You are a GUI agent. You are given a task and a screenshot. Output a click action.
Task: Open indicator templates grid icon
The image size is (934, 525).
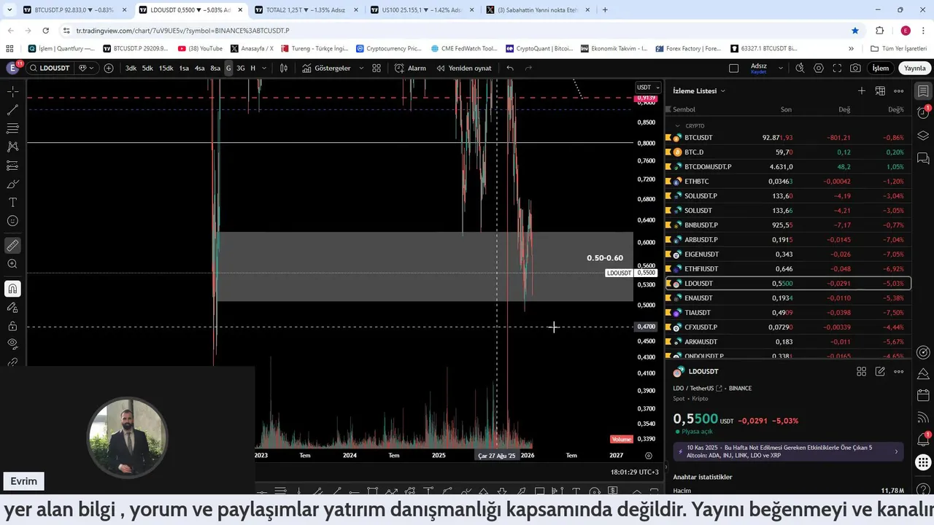coord(377,68)
